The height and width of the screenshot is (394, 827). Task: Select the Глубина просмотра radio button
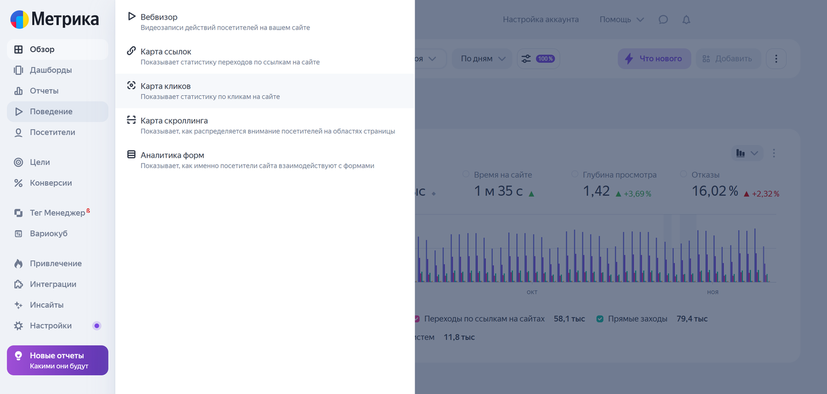(575, 175)
